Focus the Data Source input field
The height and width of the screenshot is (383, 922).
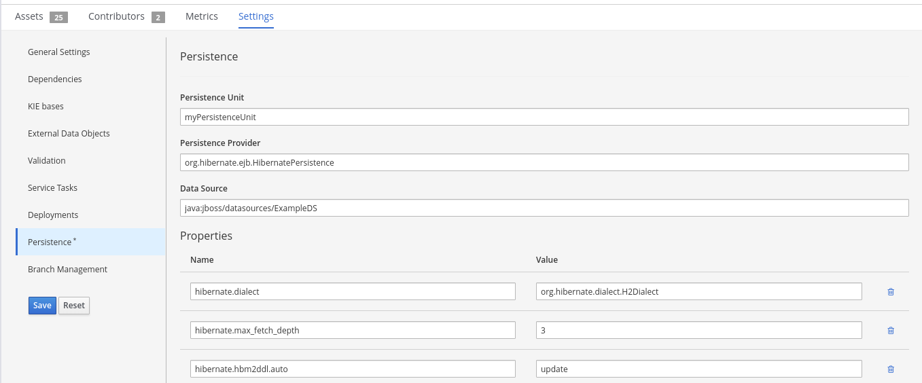click(x=544, y=208)
